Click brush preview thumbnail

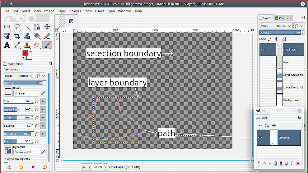(x=8, y=92)
